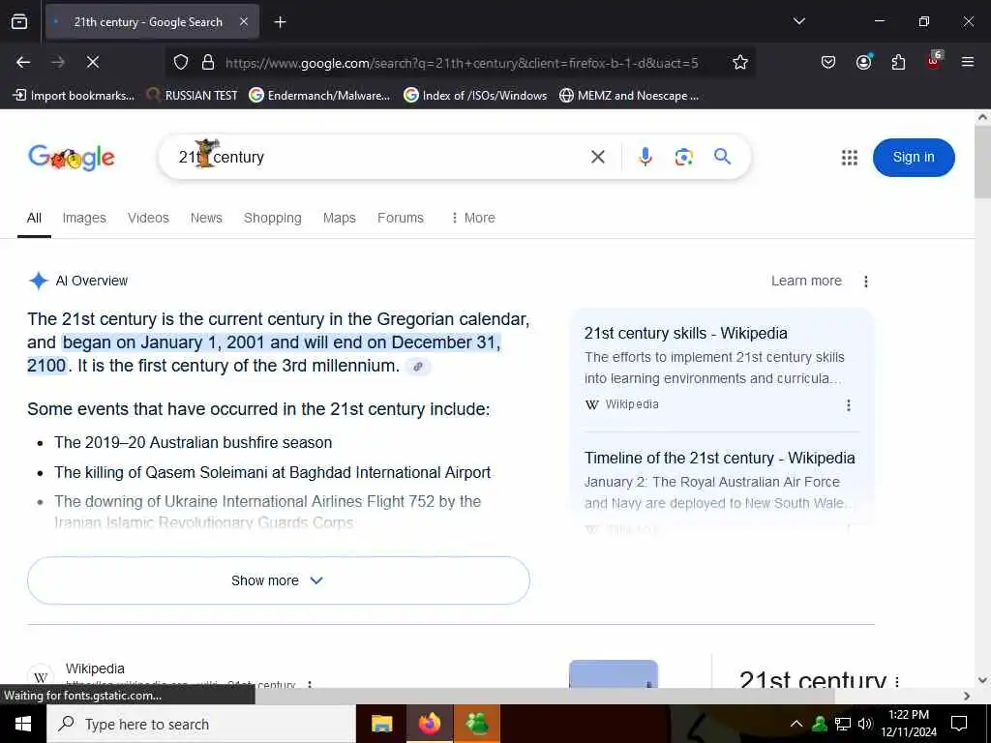Open a new tab with plus icon
The image size is (991, 743).
click(280, 22)
